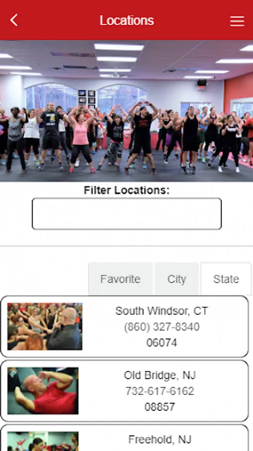Go back with the arrow icon
This screenshot has height=451, width=253.
click(x=14, y=21)
